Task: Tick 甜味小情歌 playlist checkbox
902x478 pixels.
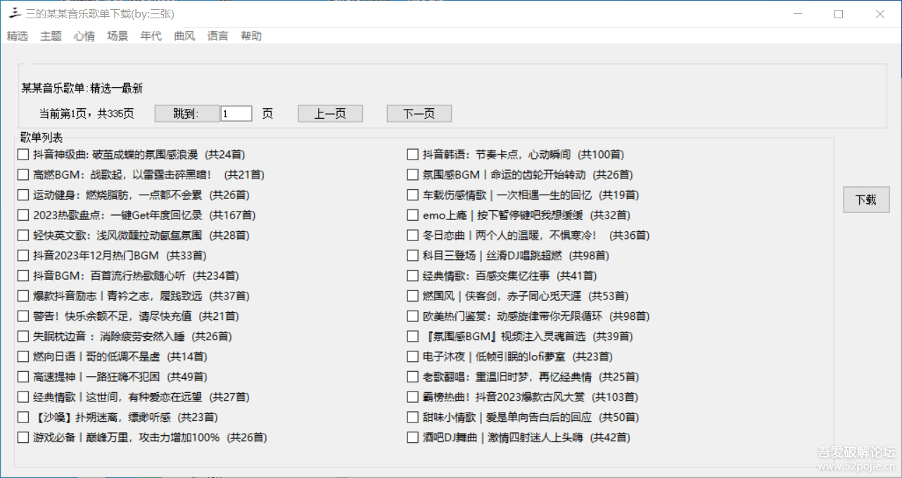Action: [x=413, y=418]
